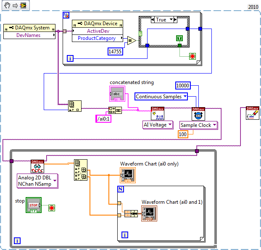Click the purple task tunnel on while loop left
Viewport: 261px width, 250px height.
click(11, 161)
